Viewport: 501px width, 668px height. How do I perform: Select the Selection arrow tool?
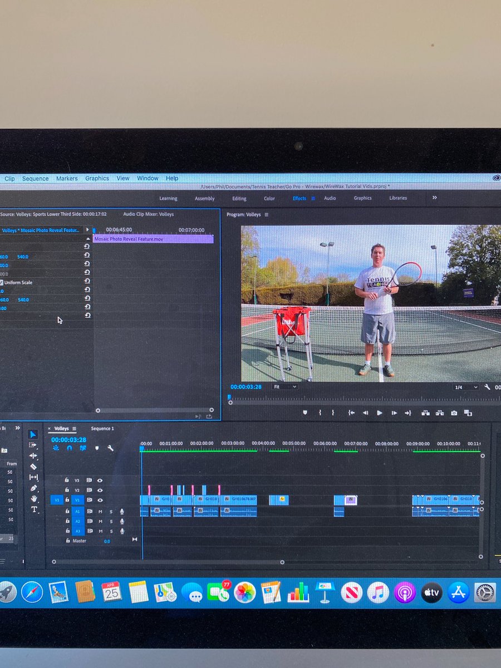[x=33, y=435]
